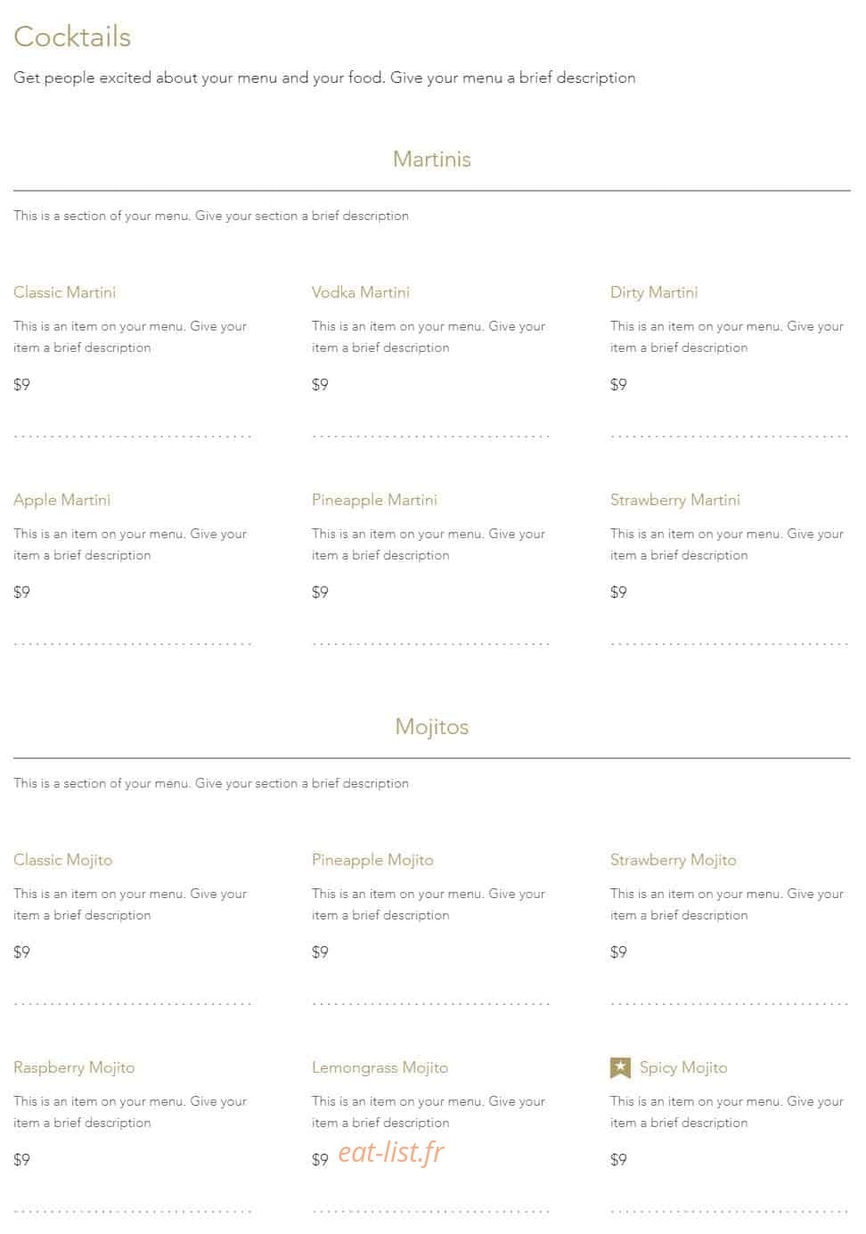Click the star badge icon beside Spicy Mojito

(620, 1067)
